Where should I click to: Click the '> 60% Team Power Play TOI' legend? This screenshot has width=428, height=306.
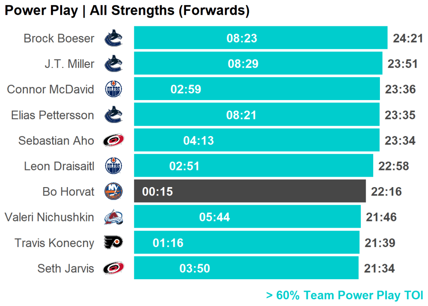pyautogui.click(x=344, y=295)
